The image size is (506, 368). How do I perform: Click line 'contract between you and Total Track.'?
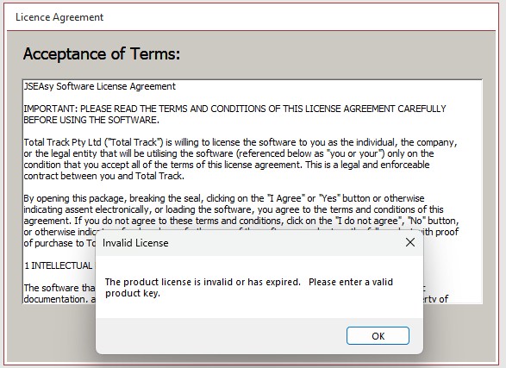coord(104,176)
